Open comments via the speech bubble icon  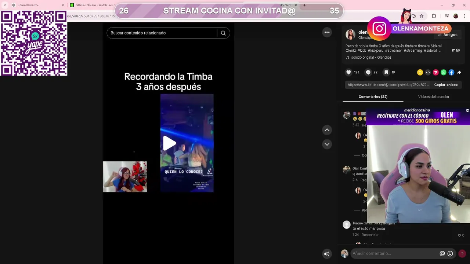point(368,72)
